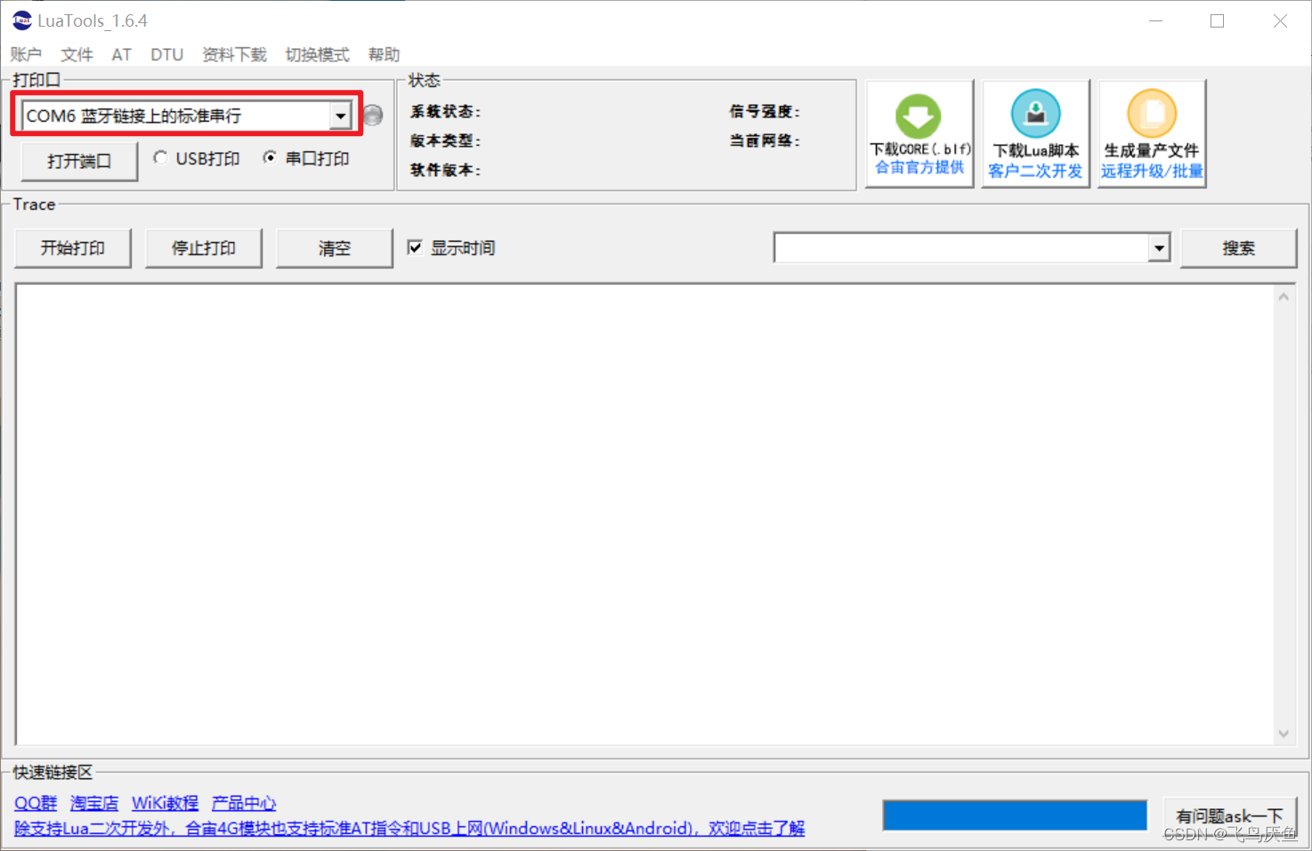Viewport: 1312px width, 851px height.
Task: Click the COM6 蓝牙链接上的标准串行 port text
Action: click(x=134, y=116)
